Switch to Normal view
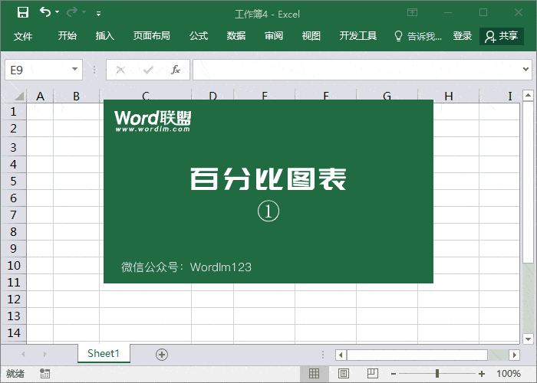The height and width of the screenshot is (383, 537). 314,373
